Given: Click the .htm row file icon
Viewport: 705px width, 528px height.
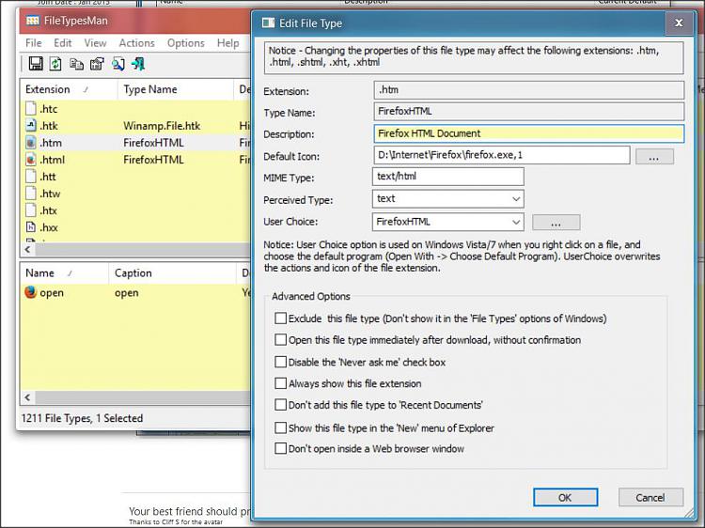Looking at the screenshot, I should tap(31, 143).
